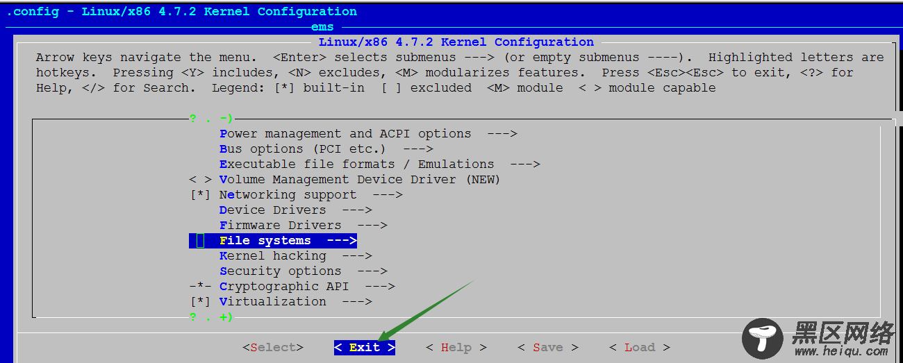The width and height of the screenshot is (903, 363).
Task: Expand arrow after Kernel hacking
Action: click(357, 256)
